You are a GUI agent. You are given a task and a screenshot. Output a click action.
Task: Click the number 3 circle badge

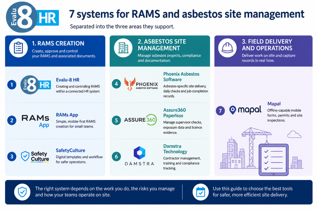point(12,157)
